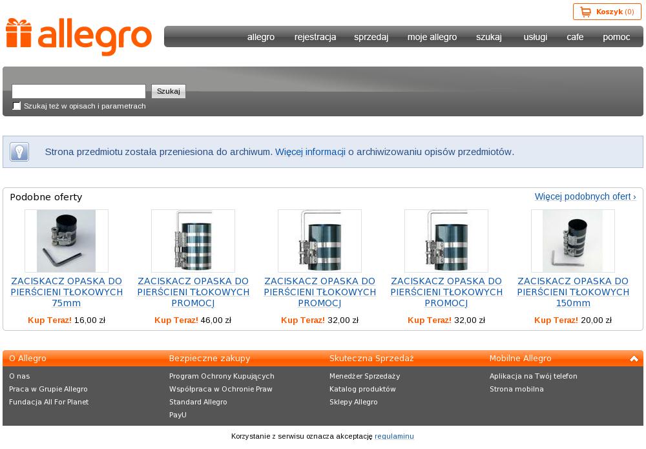646x449 pixels.
Task: Open 'moje allegro' menu item
Action: point(432,37)
